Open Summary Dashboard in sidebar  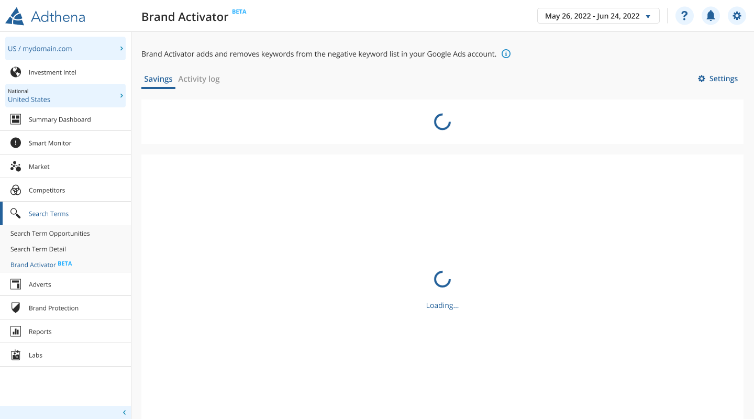tap(60, 119)
